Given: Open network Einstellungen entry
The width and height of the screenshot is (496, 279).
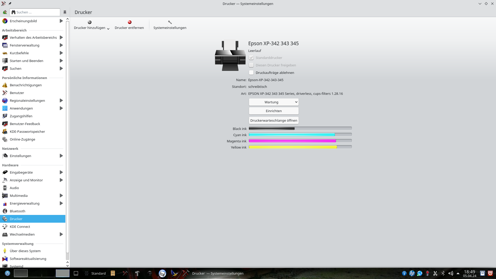Looking at the screenshot, I should (x=33, y=156).
